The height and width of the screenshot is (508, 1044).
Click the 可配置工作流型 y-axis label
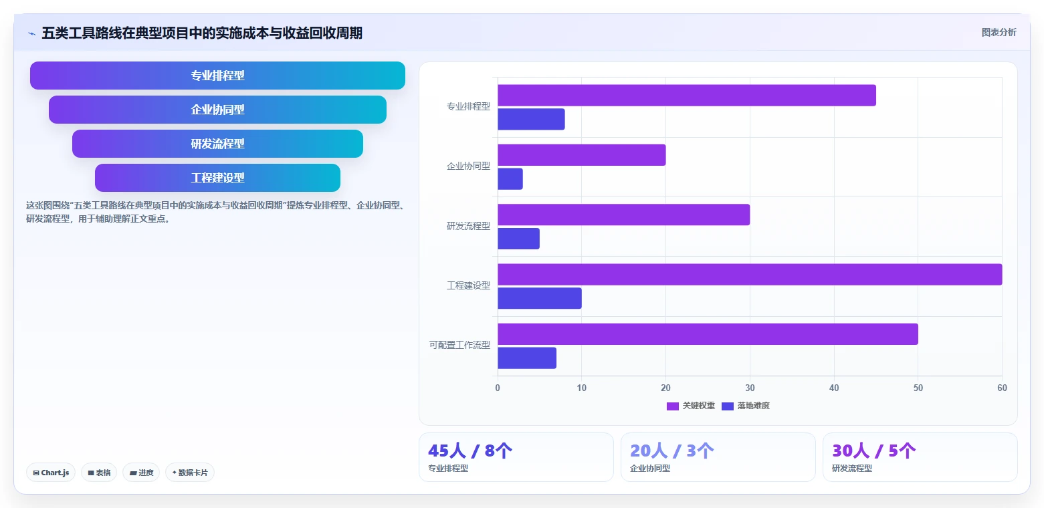pos(459,345)
